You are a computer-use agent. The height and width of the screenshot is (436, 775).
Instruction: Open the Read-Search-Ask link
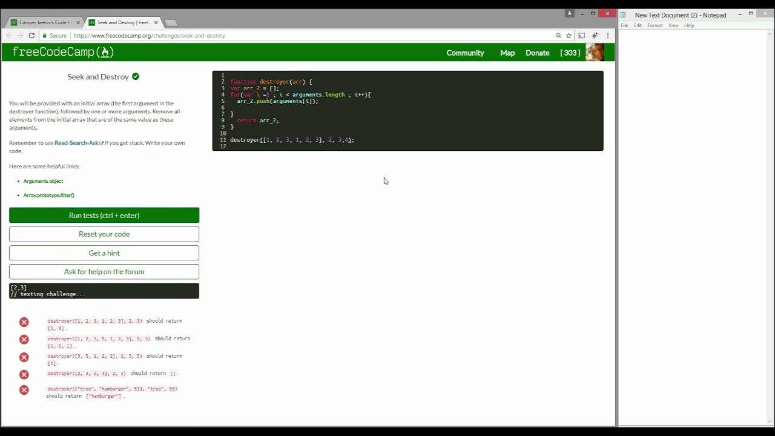79,143
